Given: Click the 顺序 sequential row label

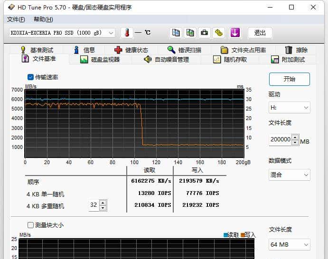Looking at the screenshot, I should click(x=33, y=182).
